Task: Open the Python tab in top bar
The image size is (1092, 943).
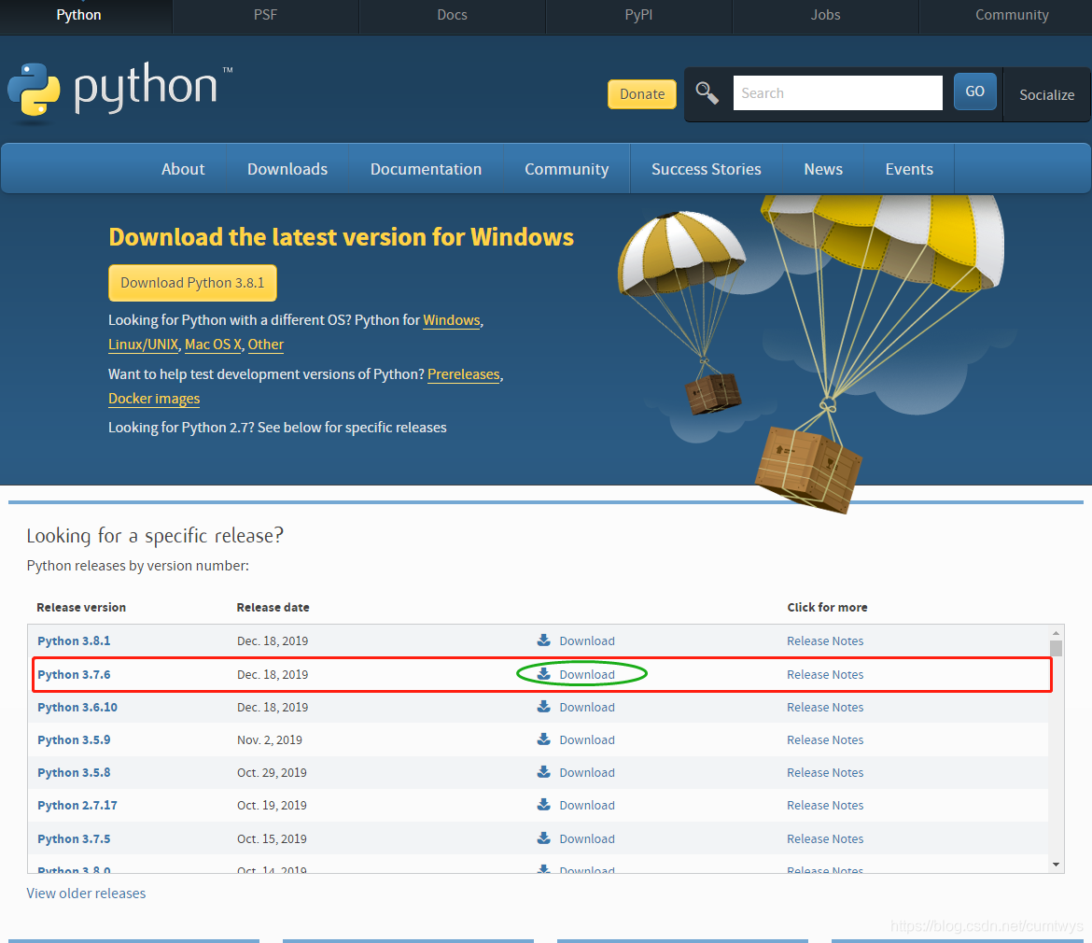Action: [x=78, y=15]
